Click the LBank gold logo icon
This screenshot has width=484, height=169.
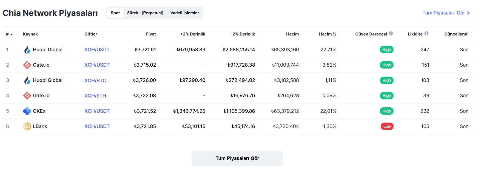pyautogui.click(x=27, y=126)
